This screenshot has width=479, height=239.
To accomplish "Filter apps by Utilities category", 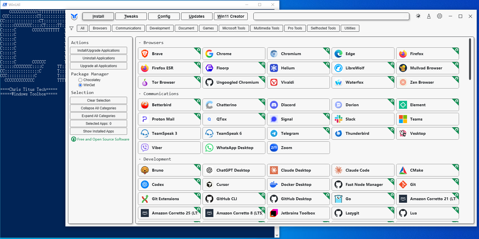I will (350, 28).
